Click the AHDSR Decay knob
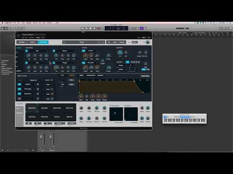This screenshot has width=233, height=174. [93, 96]
